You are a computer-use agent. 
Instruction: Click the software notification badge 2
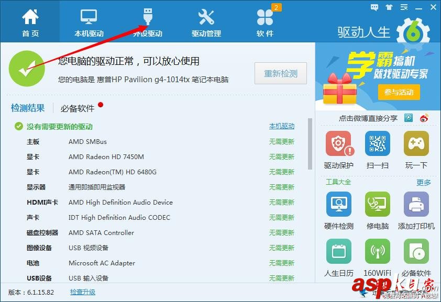276,7
